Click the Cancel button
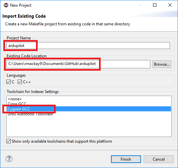Image resolution: width=178 pixels, height=168 pixels. 158,159
